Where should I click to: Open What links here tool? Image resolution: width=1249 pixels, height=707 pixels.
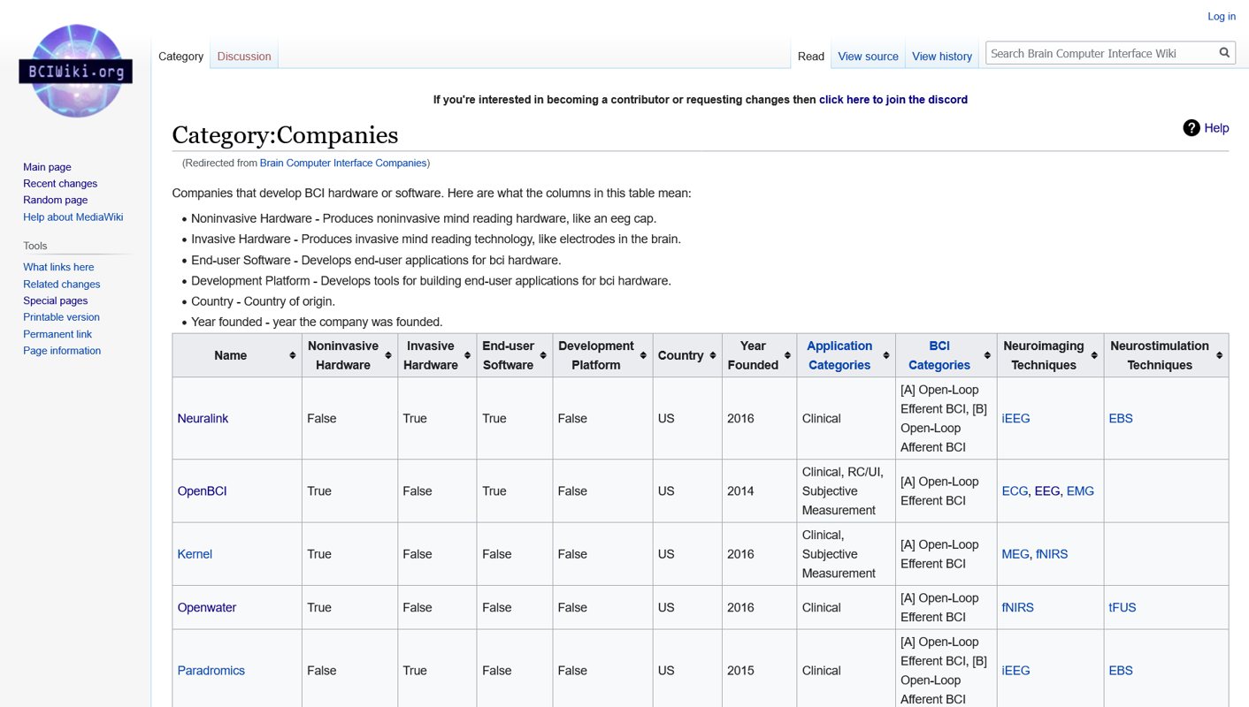tap(58, 267)
